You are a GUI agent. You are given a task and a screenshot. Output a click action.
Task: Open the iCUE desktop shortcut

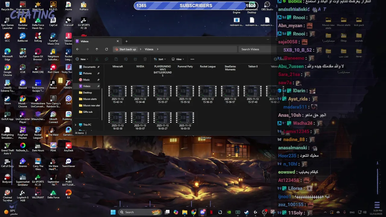23,69
